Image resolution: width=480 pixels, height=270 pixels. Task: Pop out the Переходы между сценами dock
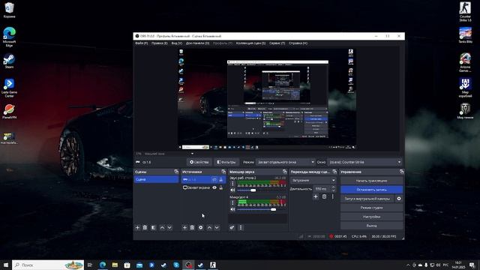[334, 172]
